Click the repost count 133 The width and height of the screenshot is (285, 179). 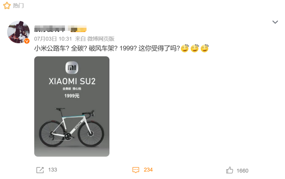[52, 170]
